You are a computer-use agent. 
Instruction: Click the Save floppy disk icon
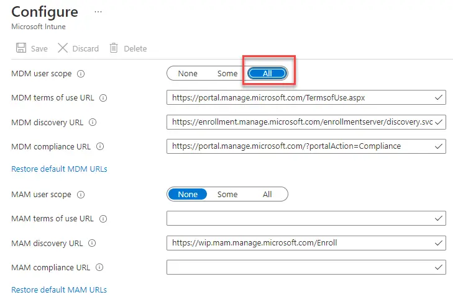tap(21, 48)
